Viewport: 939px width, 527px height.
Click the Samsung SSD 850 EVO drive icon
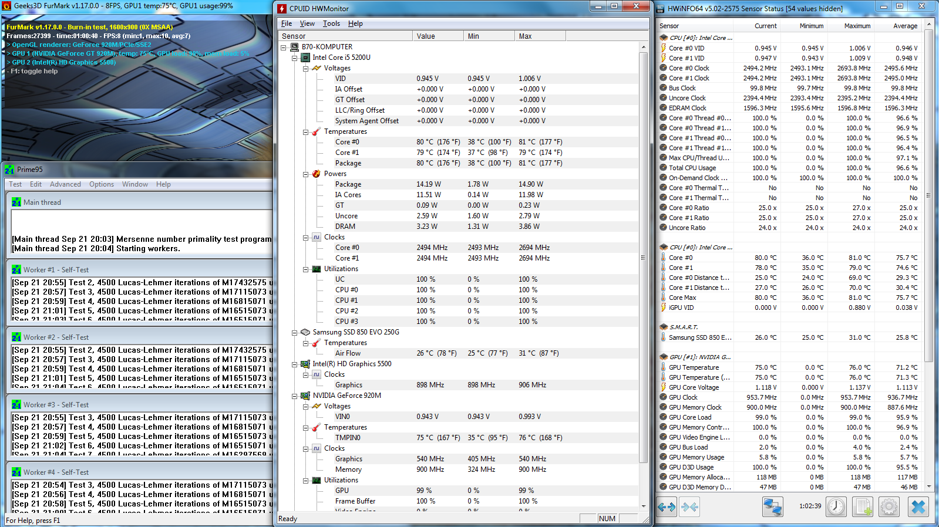[x=305, y=332]
